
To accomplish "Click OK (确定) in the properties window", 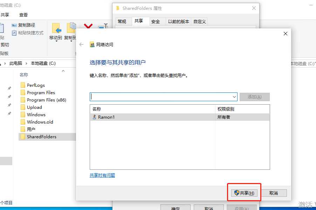I will click(175, 208).
